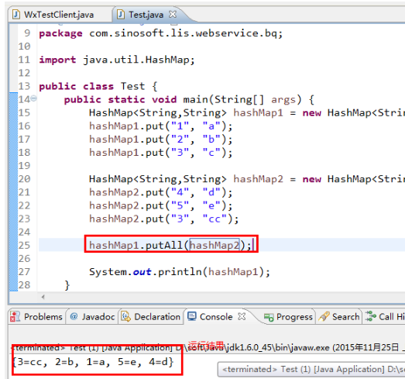Switch to the WxTestClient.java editor tab
Screen dimensions: 405x379
[x=59, y=15]
